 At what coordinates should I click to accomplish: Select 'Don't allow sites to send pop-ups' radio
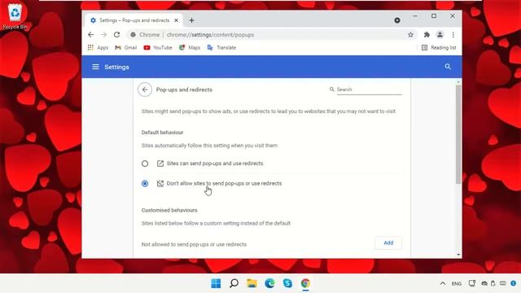click(x=145, y=183)
